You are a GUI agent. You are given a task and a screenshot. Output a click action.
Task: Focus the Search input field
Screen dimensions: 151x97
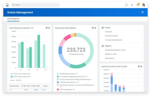[x=35, y=5]
